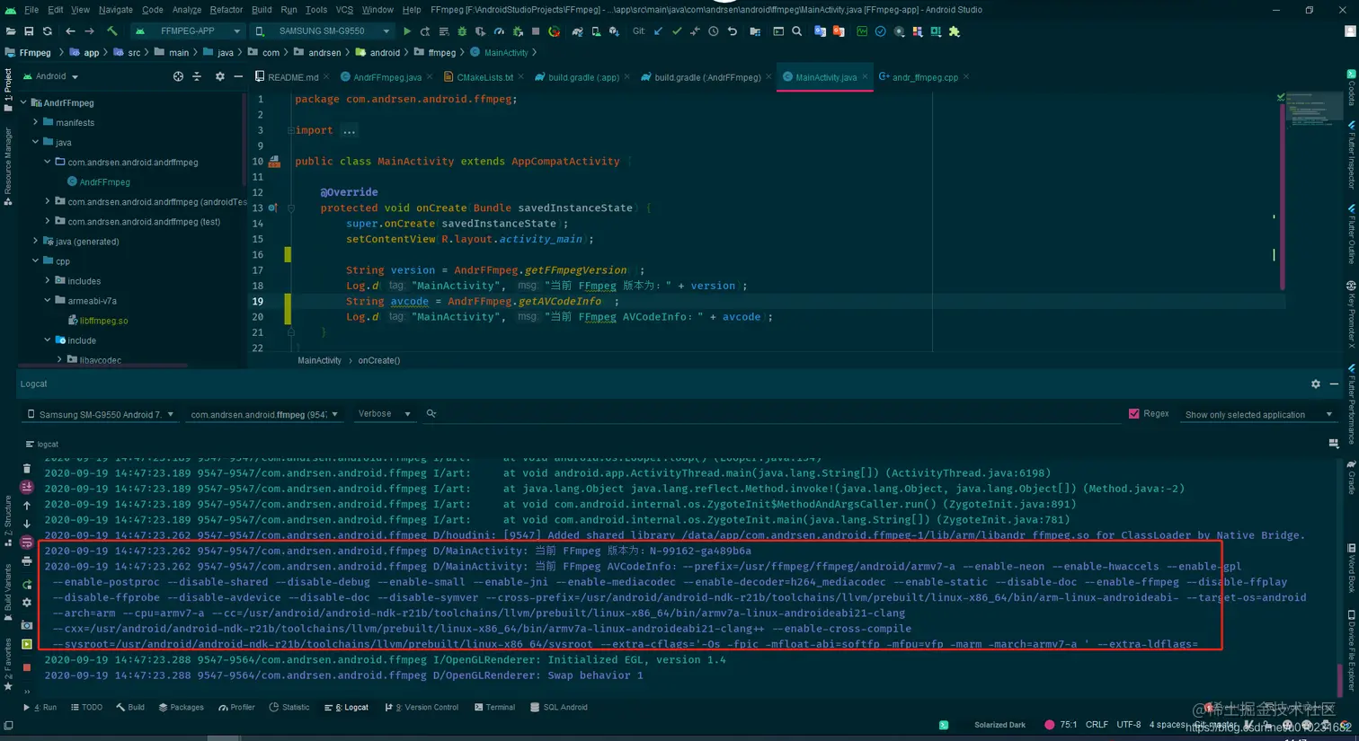1359x741 pixels.
Task: Click the Git show history clock icon
Action: pos(714,31)
